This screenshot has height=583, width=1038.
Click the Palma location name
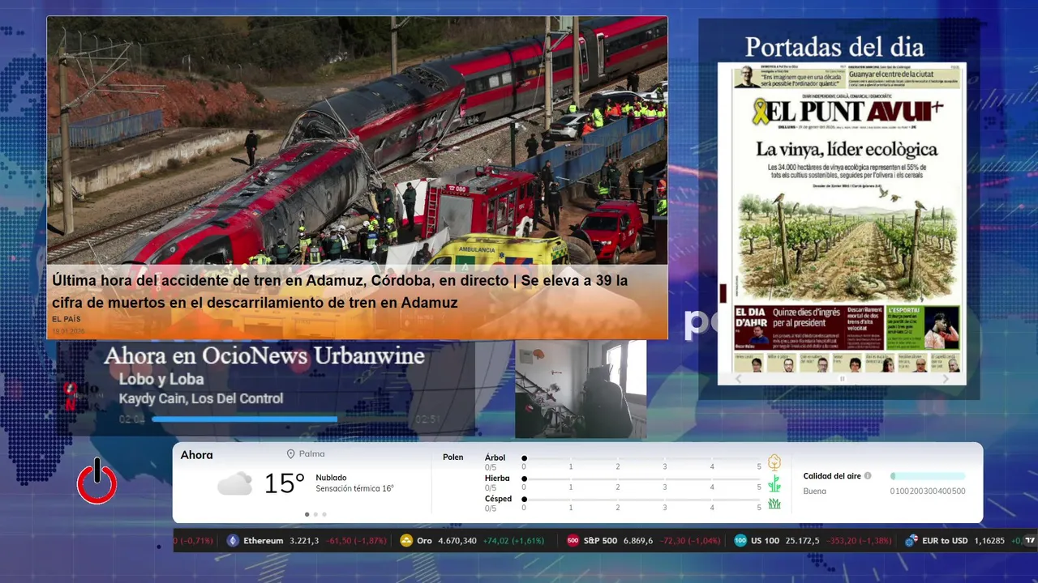[311, 454]
